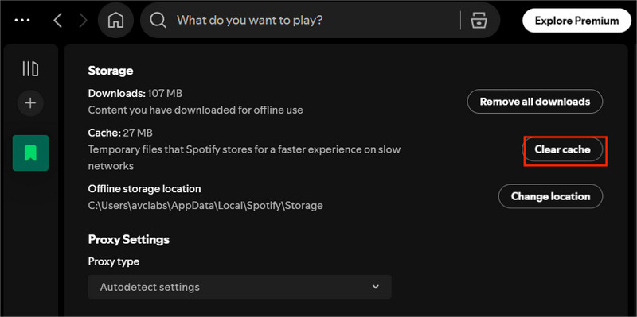Screen dimensions: 637x317
Task: Create playlist with the plus icon
Action: click(30, 103)
